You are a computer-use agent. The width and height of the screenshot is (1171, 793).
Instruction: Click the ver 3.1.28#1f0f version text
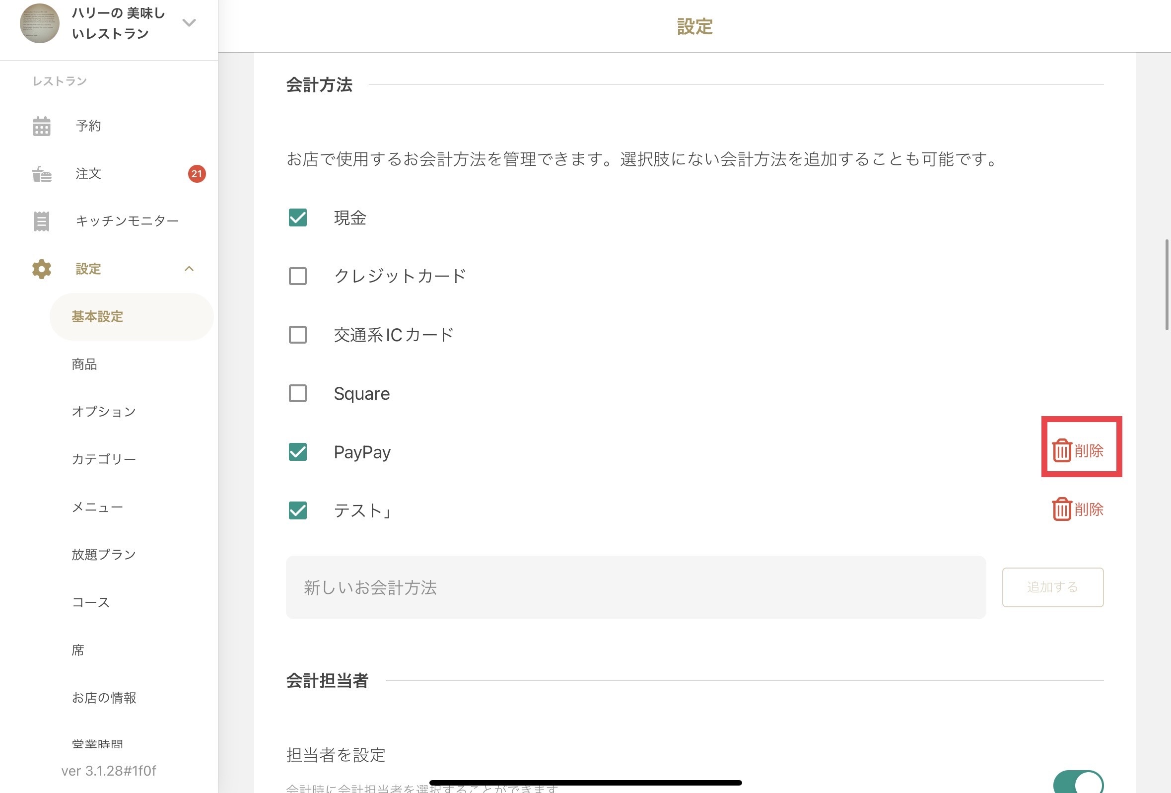pyautogui.click(x=109, y=771)
